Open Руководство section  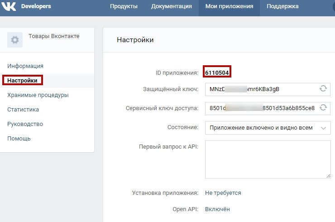tap(25, 124)
